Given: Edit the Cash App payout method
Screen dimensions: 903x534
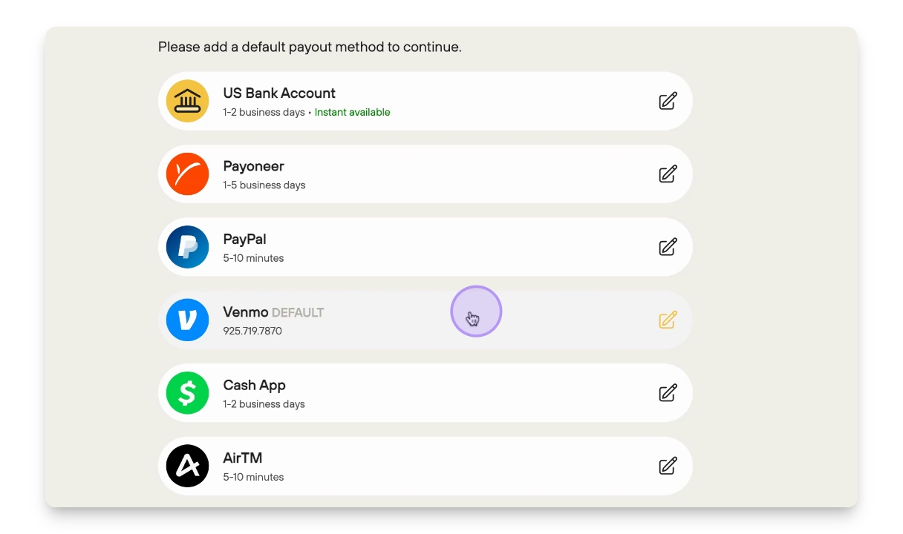Looking at the screenshot, I should click(x=668, y=393).
